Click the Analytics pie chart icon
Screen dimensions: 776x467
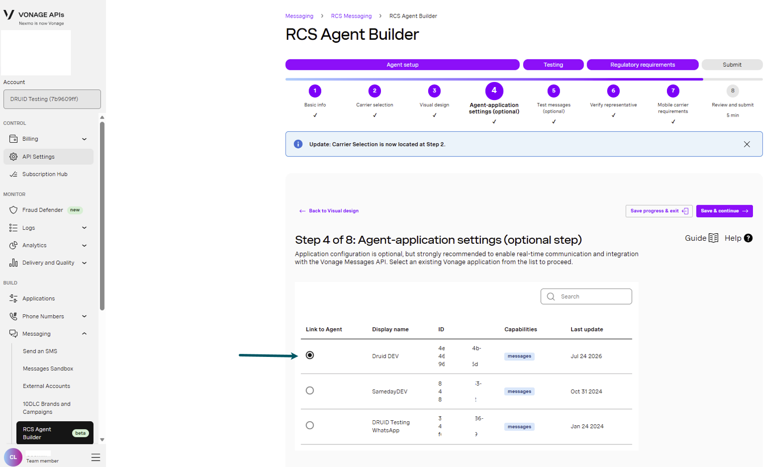click(14, 245)
